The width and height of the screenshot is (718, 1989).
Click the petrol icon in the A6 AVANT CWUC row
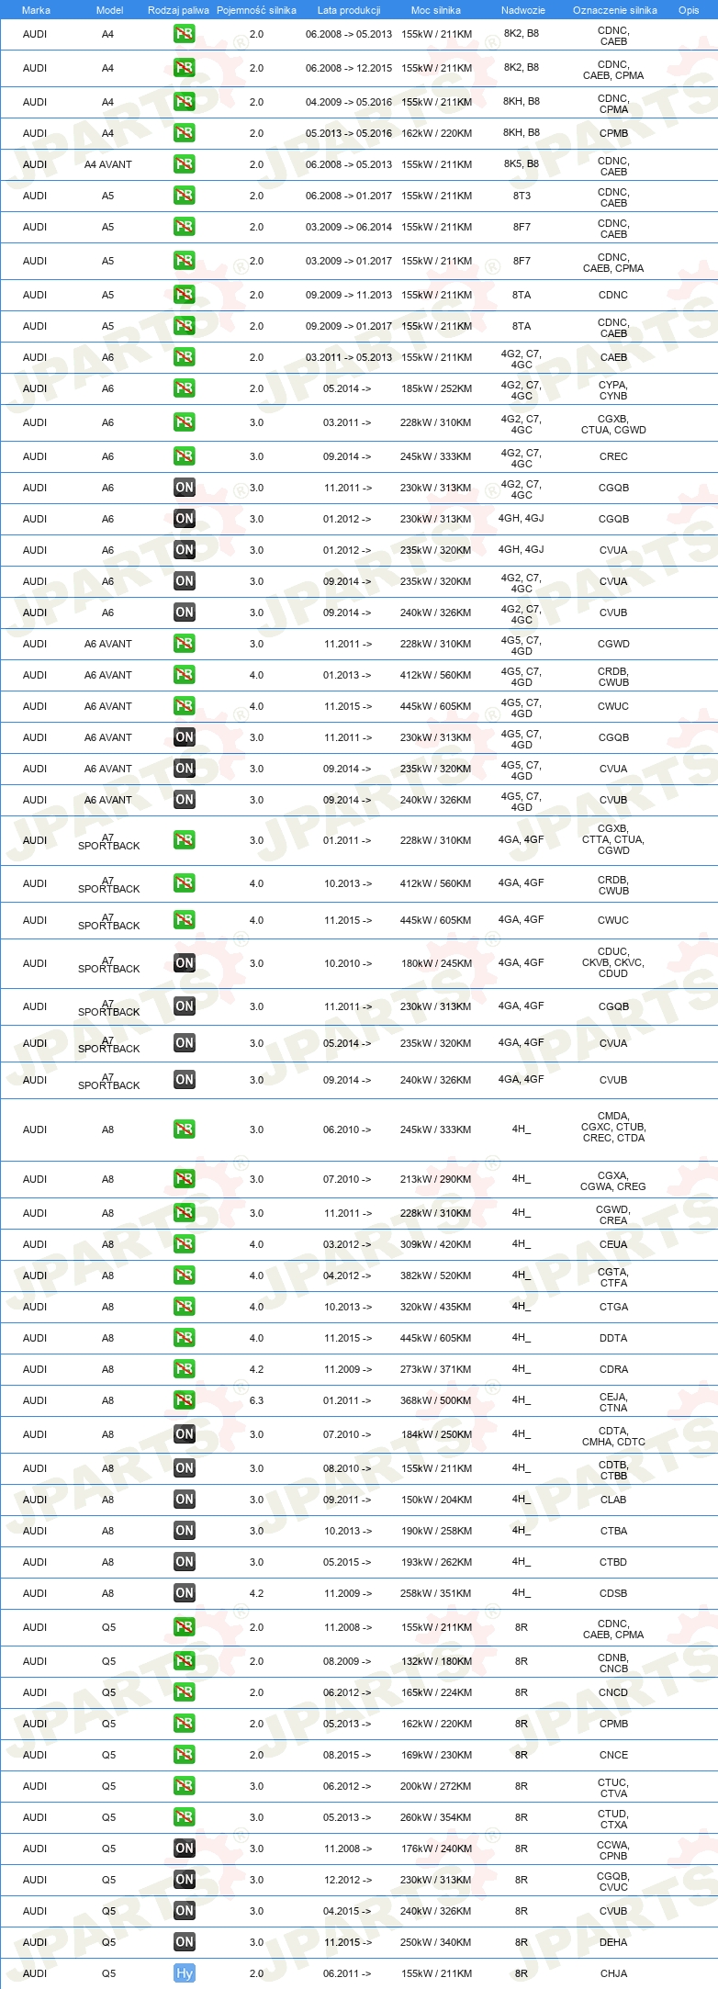(x=185, y=706)
